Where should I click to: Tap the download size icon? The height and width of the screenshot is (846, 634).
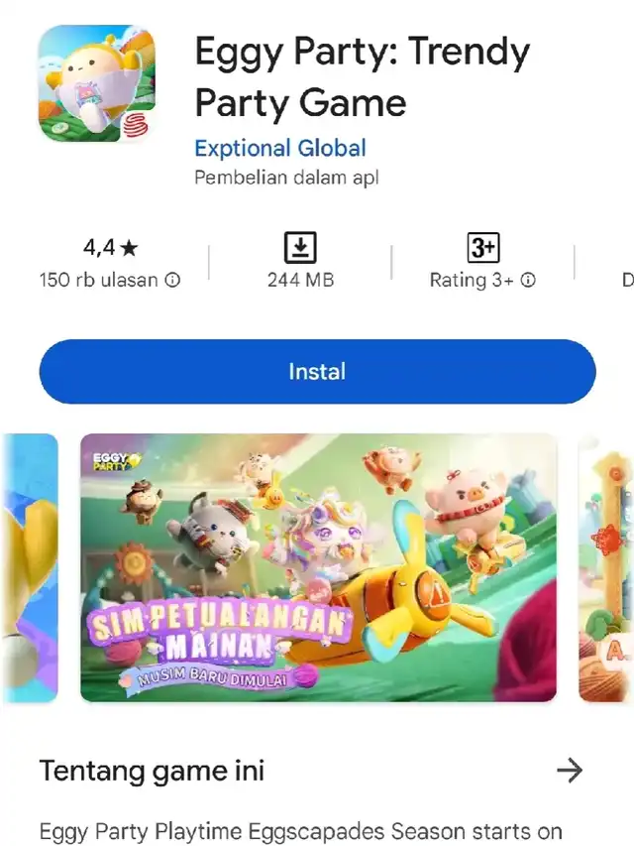point(300,248)
